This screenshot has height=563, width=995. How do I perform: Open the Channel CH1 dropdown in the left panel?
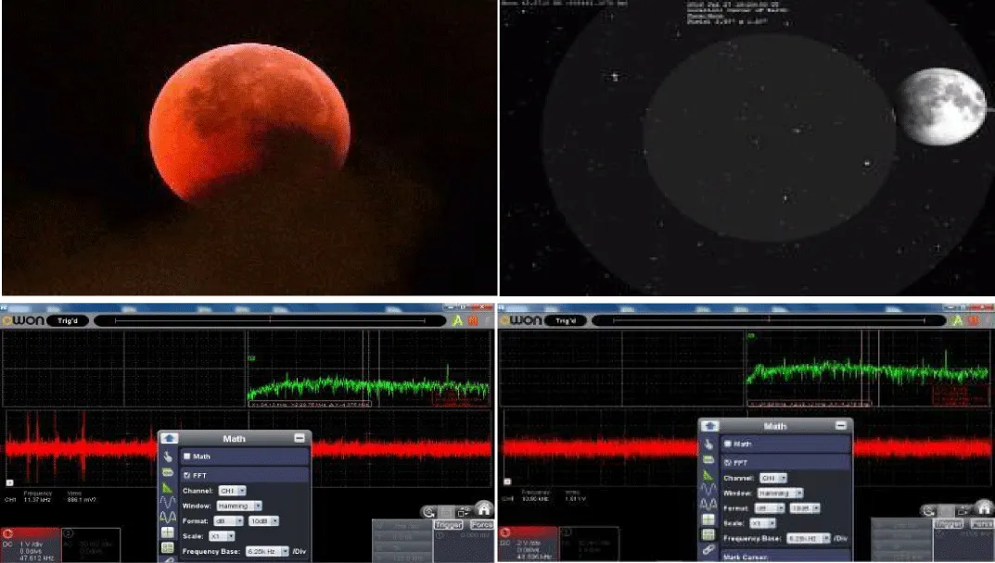[232, 491]
